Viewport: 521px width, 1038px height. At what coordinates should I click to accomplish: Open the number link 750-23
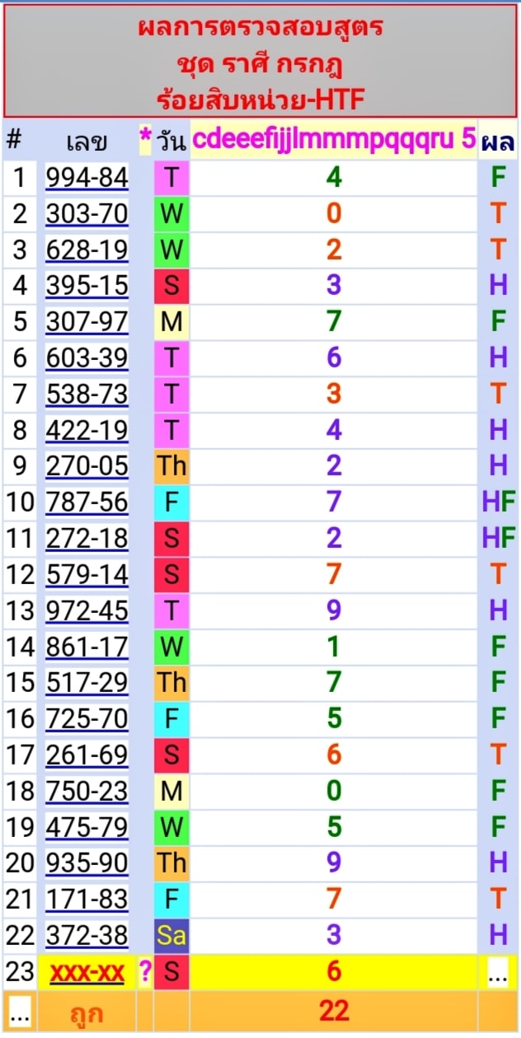click(x=87, y=791)
